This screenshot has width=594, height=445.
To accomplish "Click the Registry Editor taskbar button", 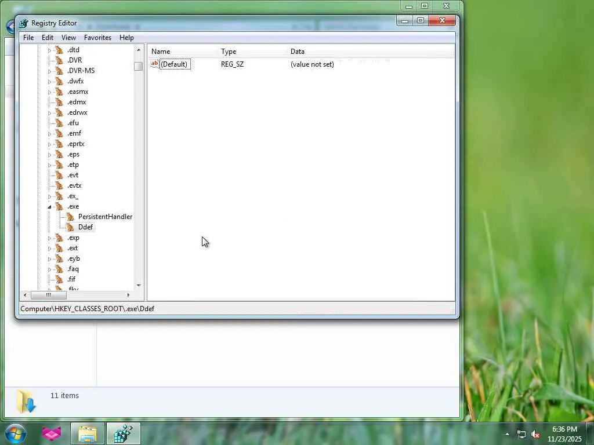I will [x=124, y=433].
